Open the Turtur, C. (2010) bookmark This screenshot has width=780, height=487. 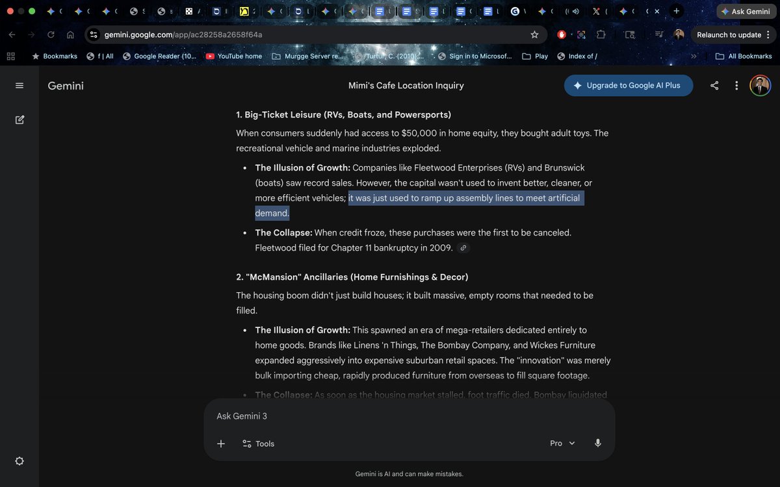(389, 56)
